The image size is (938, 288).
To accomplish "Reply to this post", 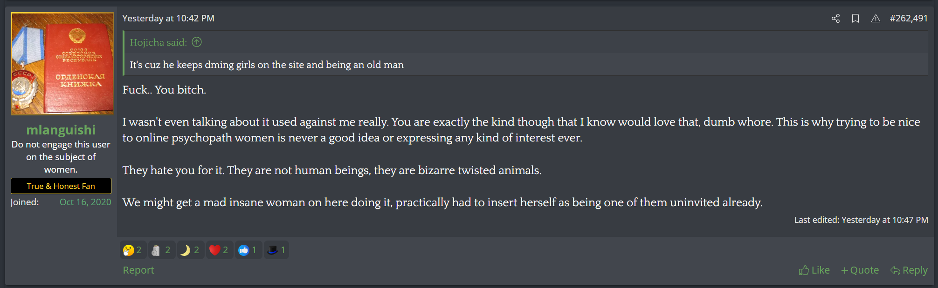I will click(909, 270).
